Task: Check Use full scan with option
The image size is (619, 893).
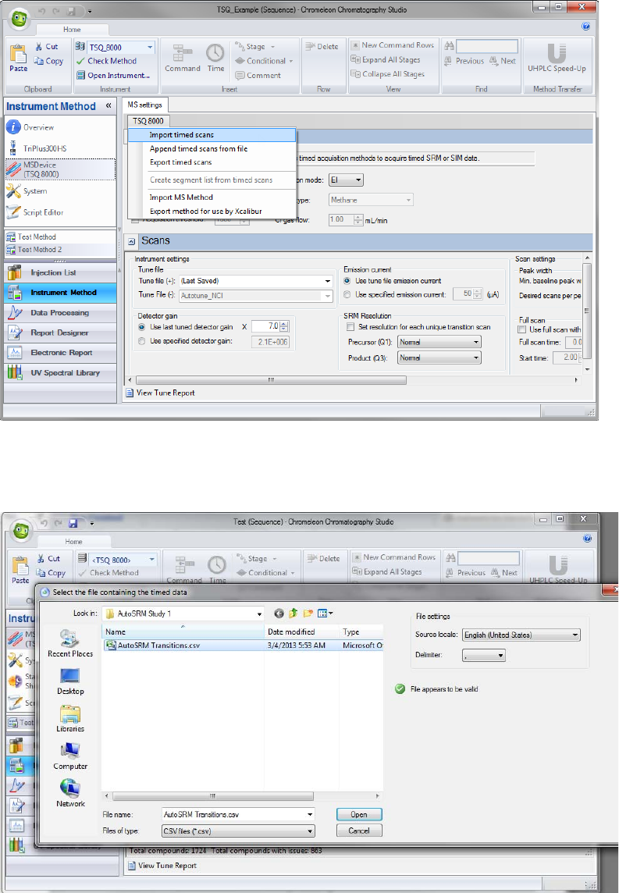Action: (521, 329)
